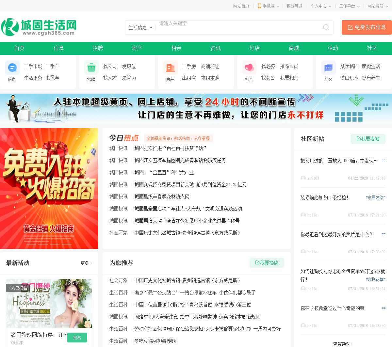Open the purple 社区 chat icon
The image size is (392, 347).
[328, 68]
